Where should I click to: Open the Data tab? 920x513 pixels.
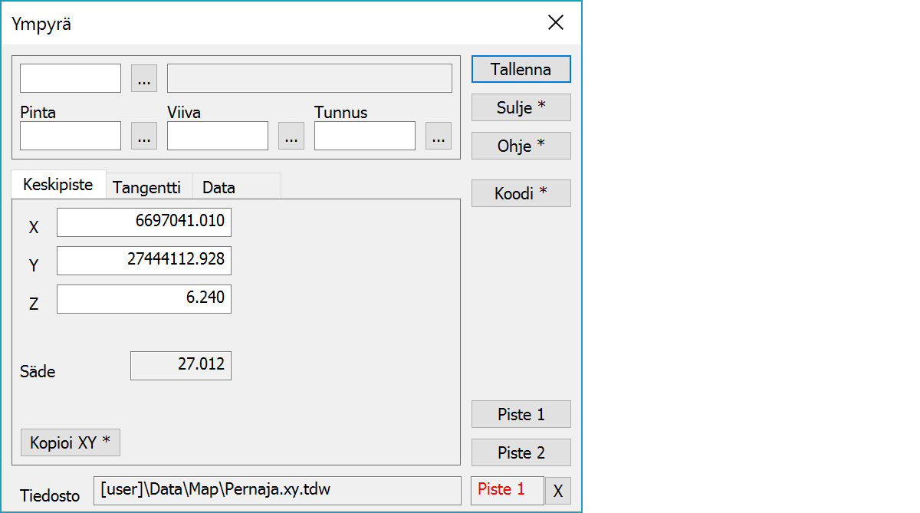click(x=219, y=187)
